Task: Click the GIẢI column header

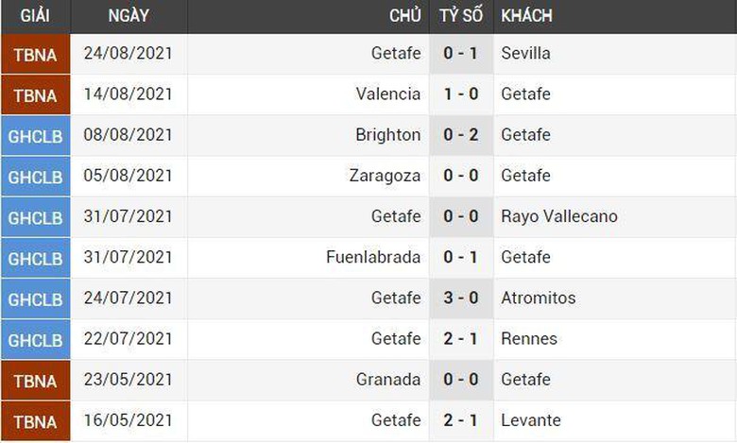Action: (35, 16)
